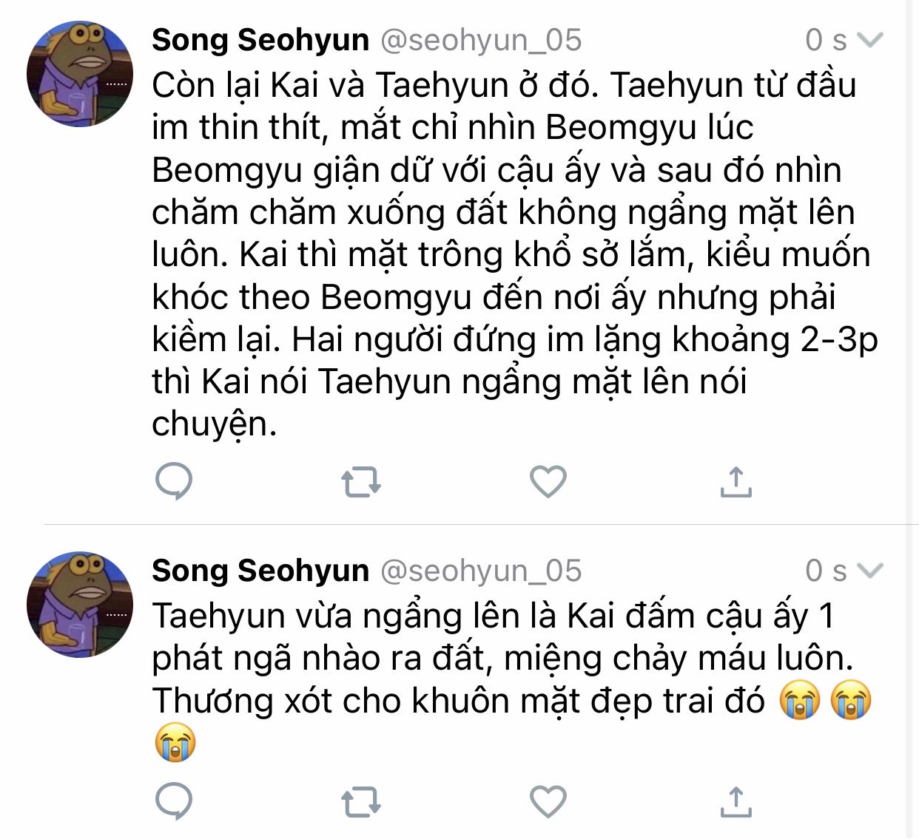This screenshot has height=839, width=919.
Task: Retweet the second tweet
Action: pyautogui.click(x=361, y=801)
